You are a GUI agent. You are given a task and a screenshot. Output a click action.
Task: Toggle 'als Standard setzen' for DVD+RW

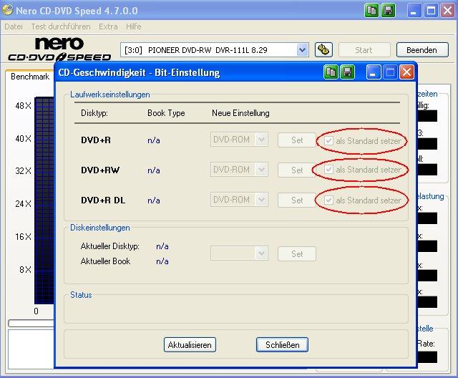pos(363,170)
